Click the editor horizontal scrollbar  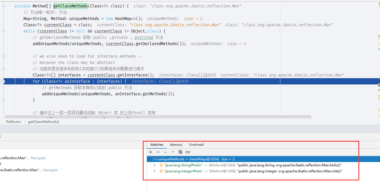point(157,117)
